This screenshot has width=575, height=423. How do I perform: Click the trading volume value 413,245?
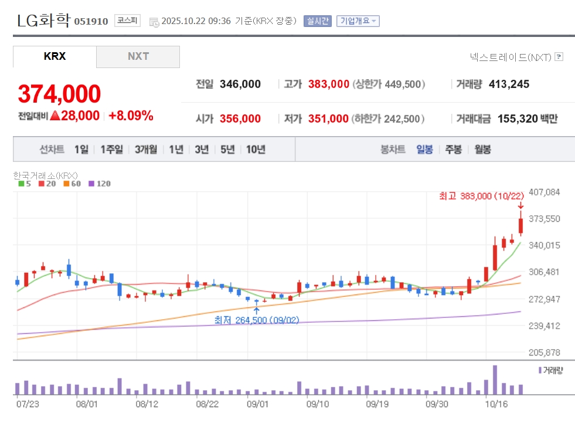[x=509, y=84]
